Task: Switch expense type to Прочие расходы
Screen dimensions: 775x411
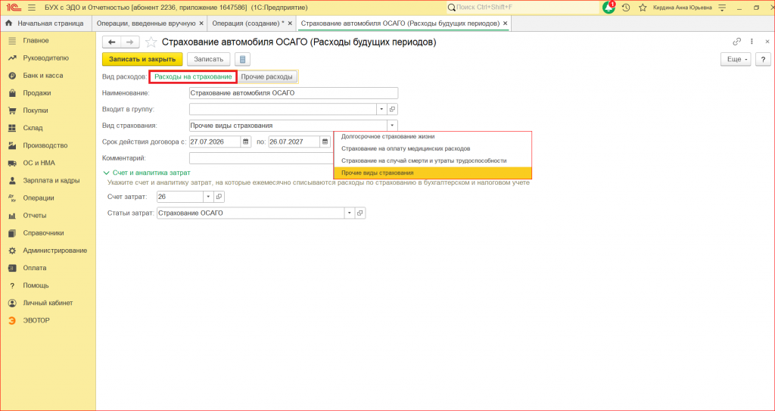Action: tap(267, 77)
